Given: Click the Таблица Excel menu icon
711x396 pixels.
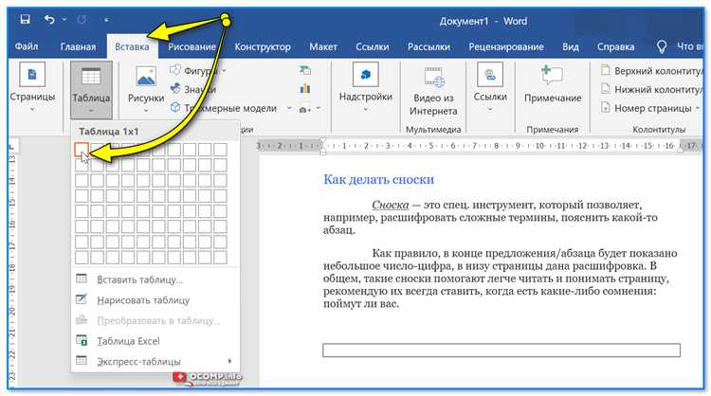Looking at the screenshot, I should [82, 341].
